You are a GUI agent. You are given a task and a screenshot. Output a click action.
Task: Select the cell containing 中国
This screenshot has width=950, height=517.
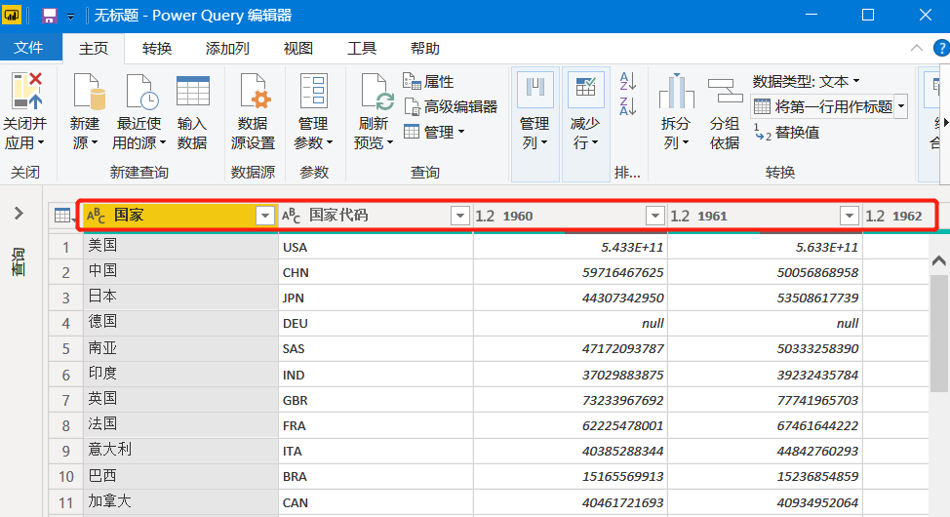(x=180, y=272)
